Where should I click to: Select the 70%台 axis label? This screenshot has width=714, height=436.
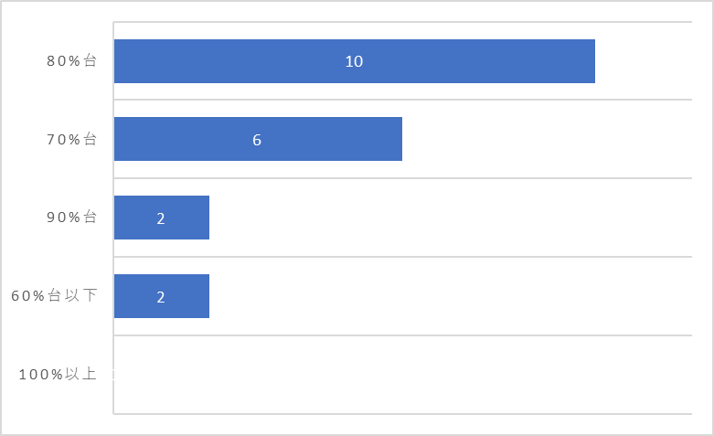[x=72, y=139]
